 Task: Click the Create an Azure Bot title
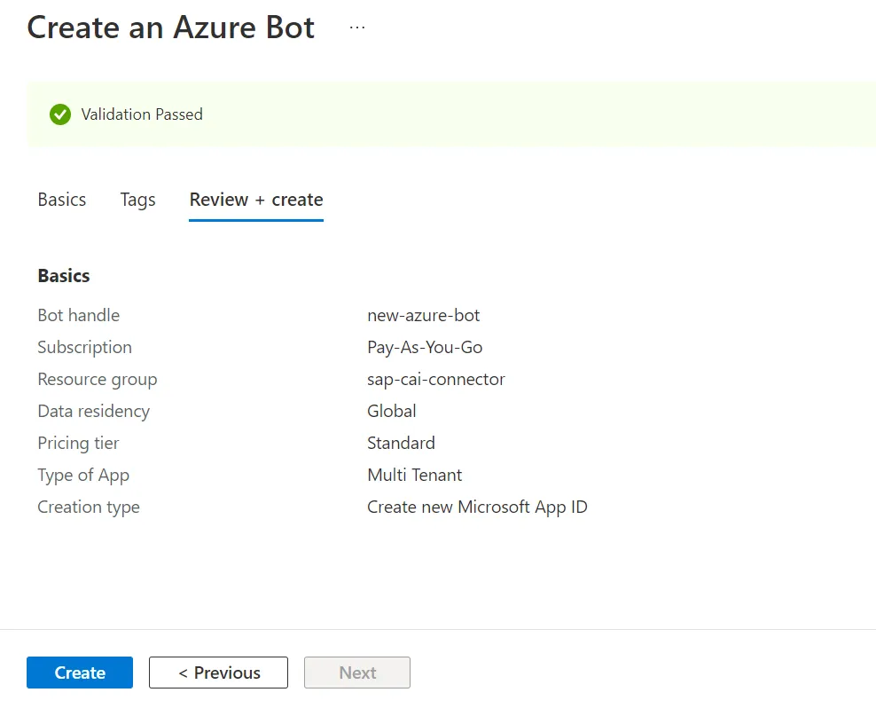pos(171,28)
